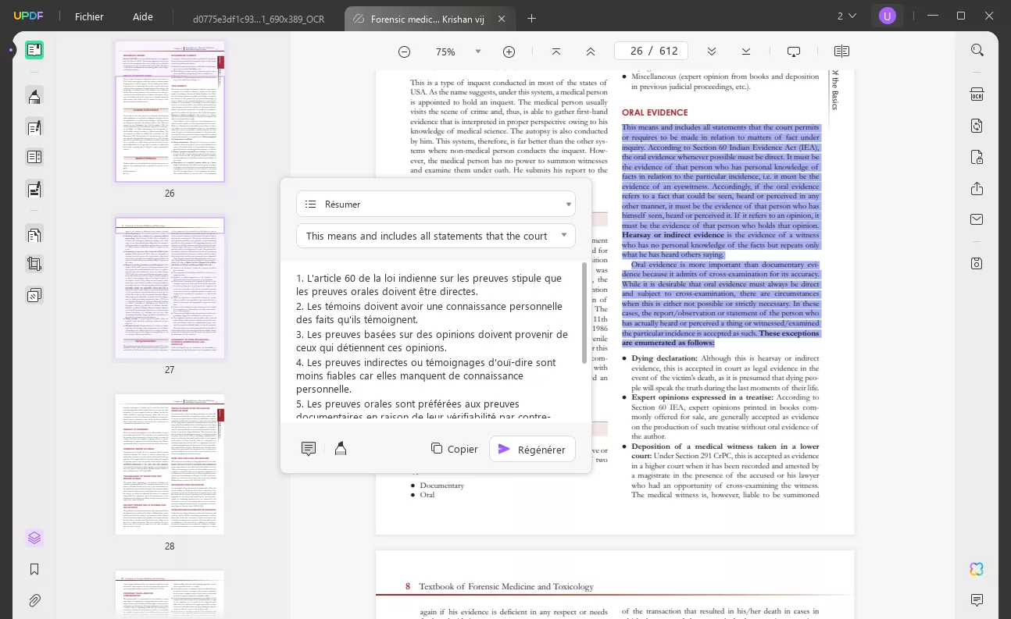
Task: Add a new tab
Action: pos(532,18)
